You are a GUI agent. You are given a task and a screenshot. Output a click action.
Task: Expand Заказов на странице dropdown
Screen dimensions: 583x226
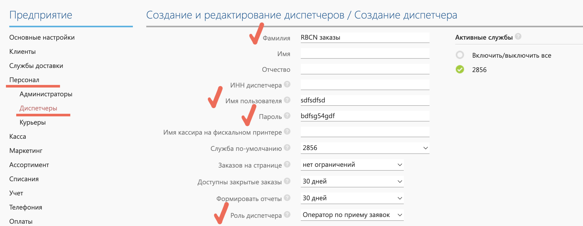pyautogui.click(x=352, y=165)
